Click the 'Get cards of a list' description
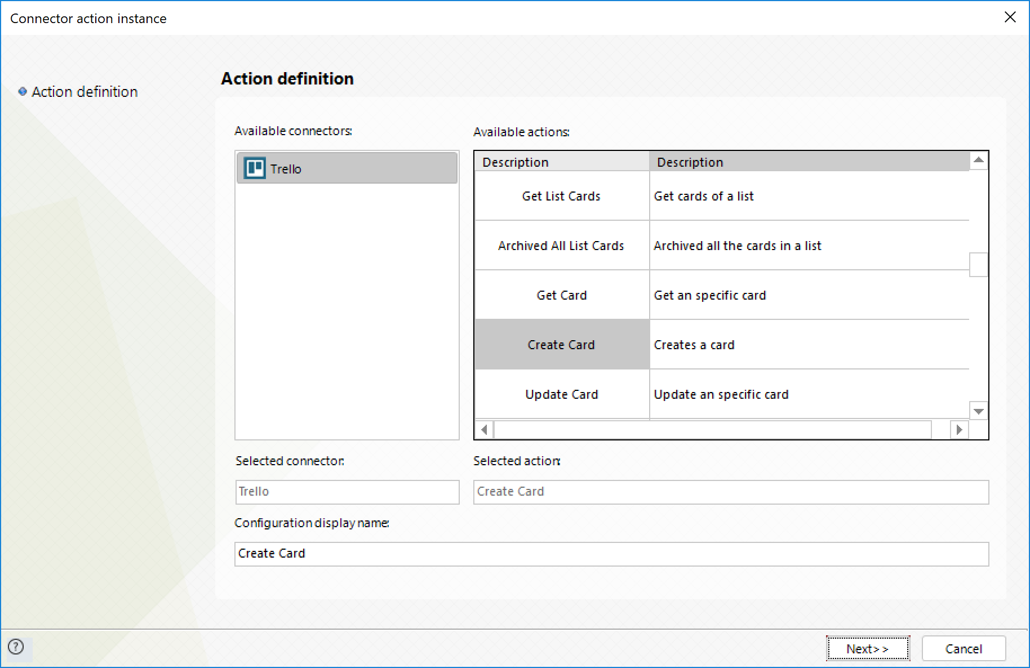Viewport: 1030px width, 668px height. pos(704,196)
